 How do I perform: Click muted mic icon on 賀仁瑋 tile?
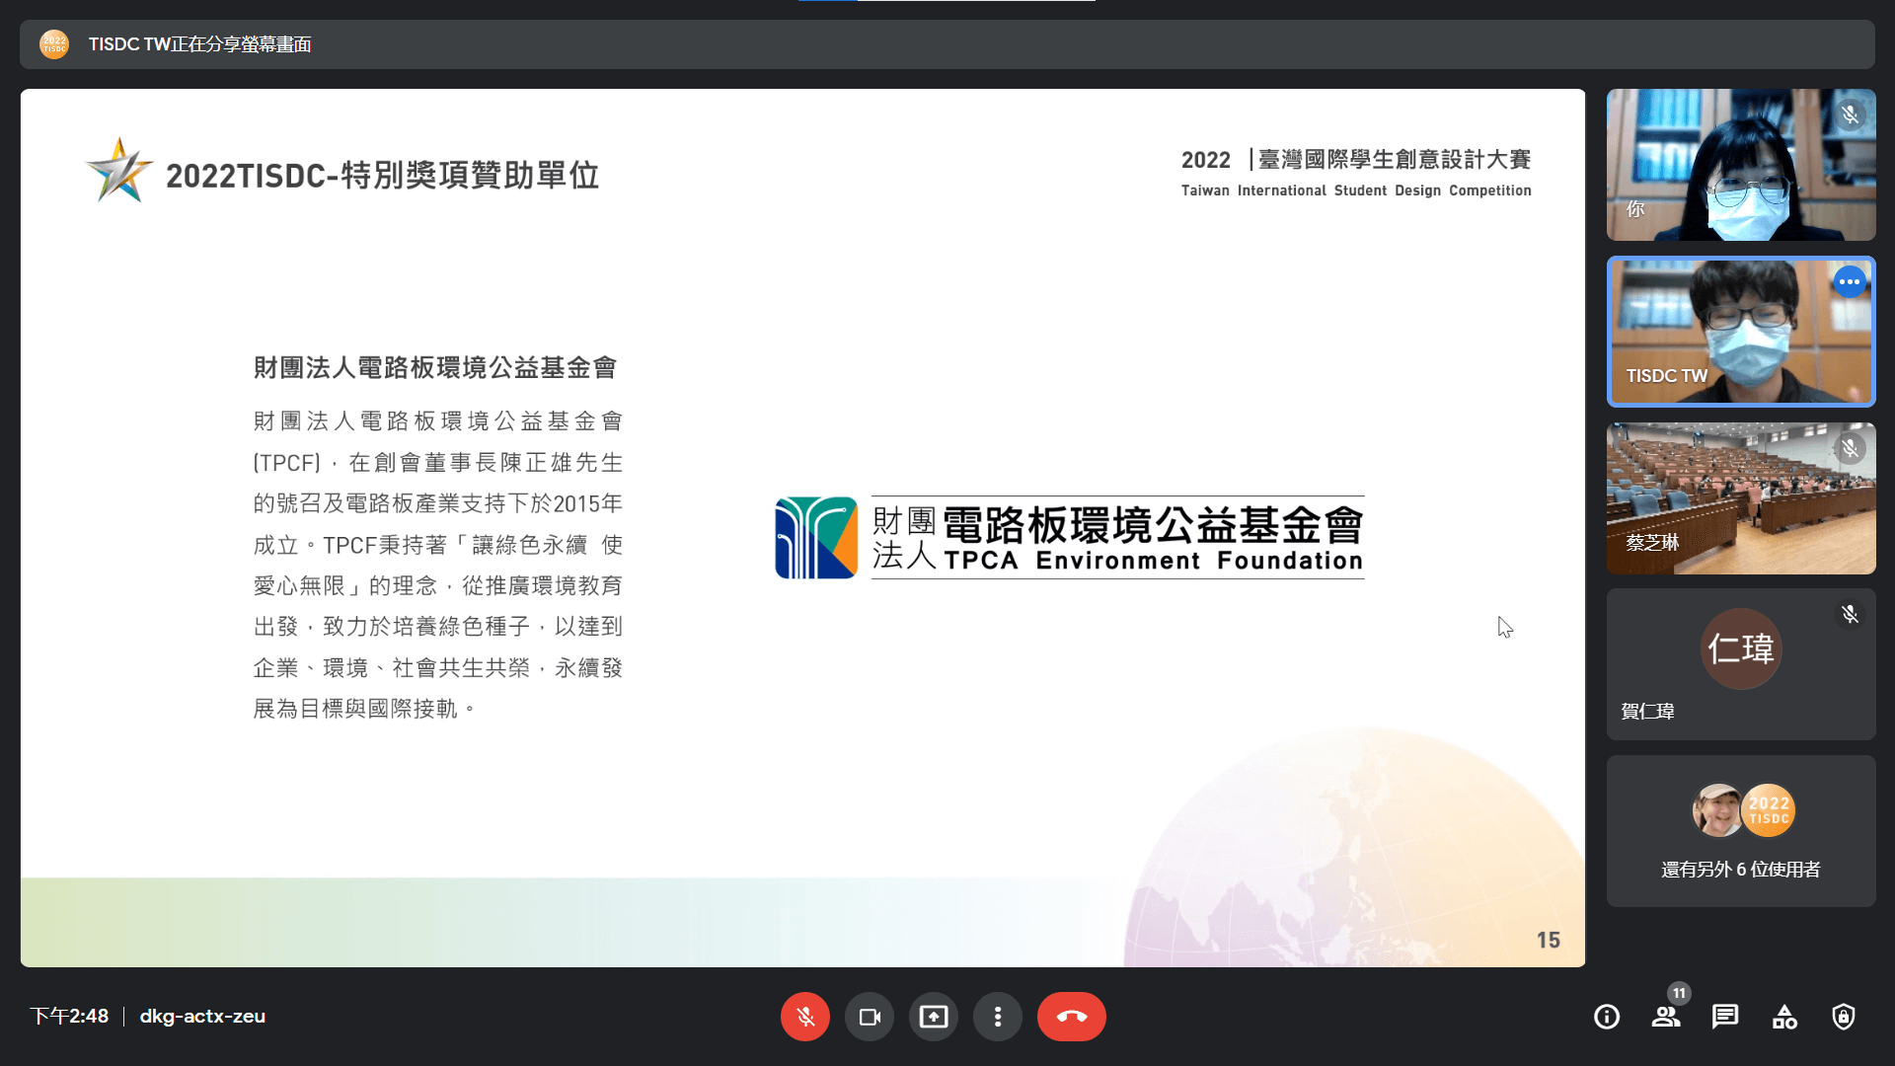click(x=1850, y=614)
